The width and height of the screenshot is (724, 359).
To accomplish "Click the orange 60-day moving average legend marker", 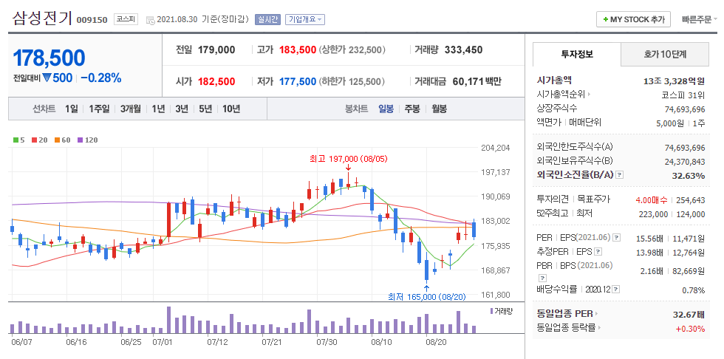I will tap(57, 140).
